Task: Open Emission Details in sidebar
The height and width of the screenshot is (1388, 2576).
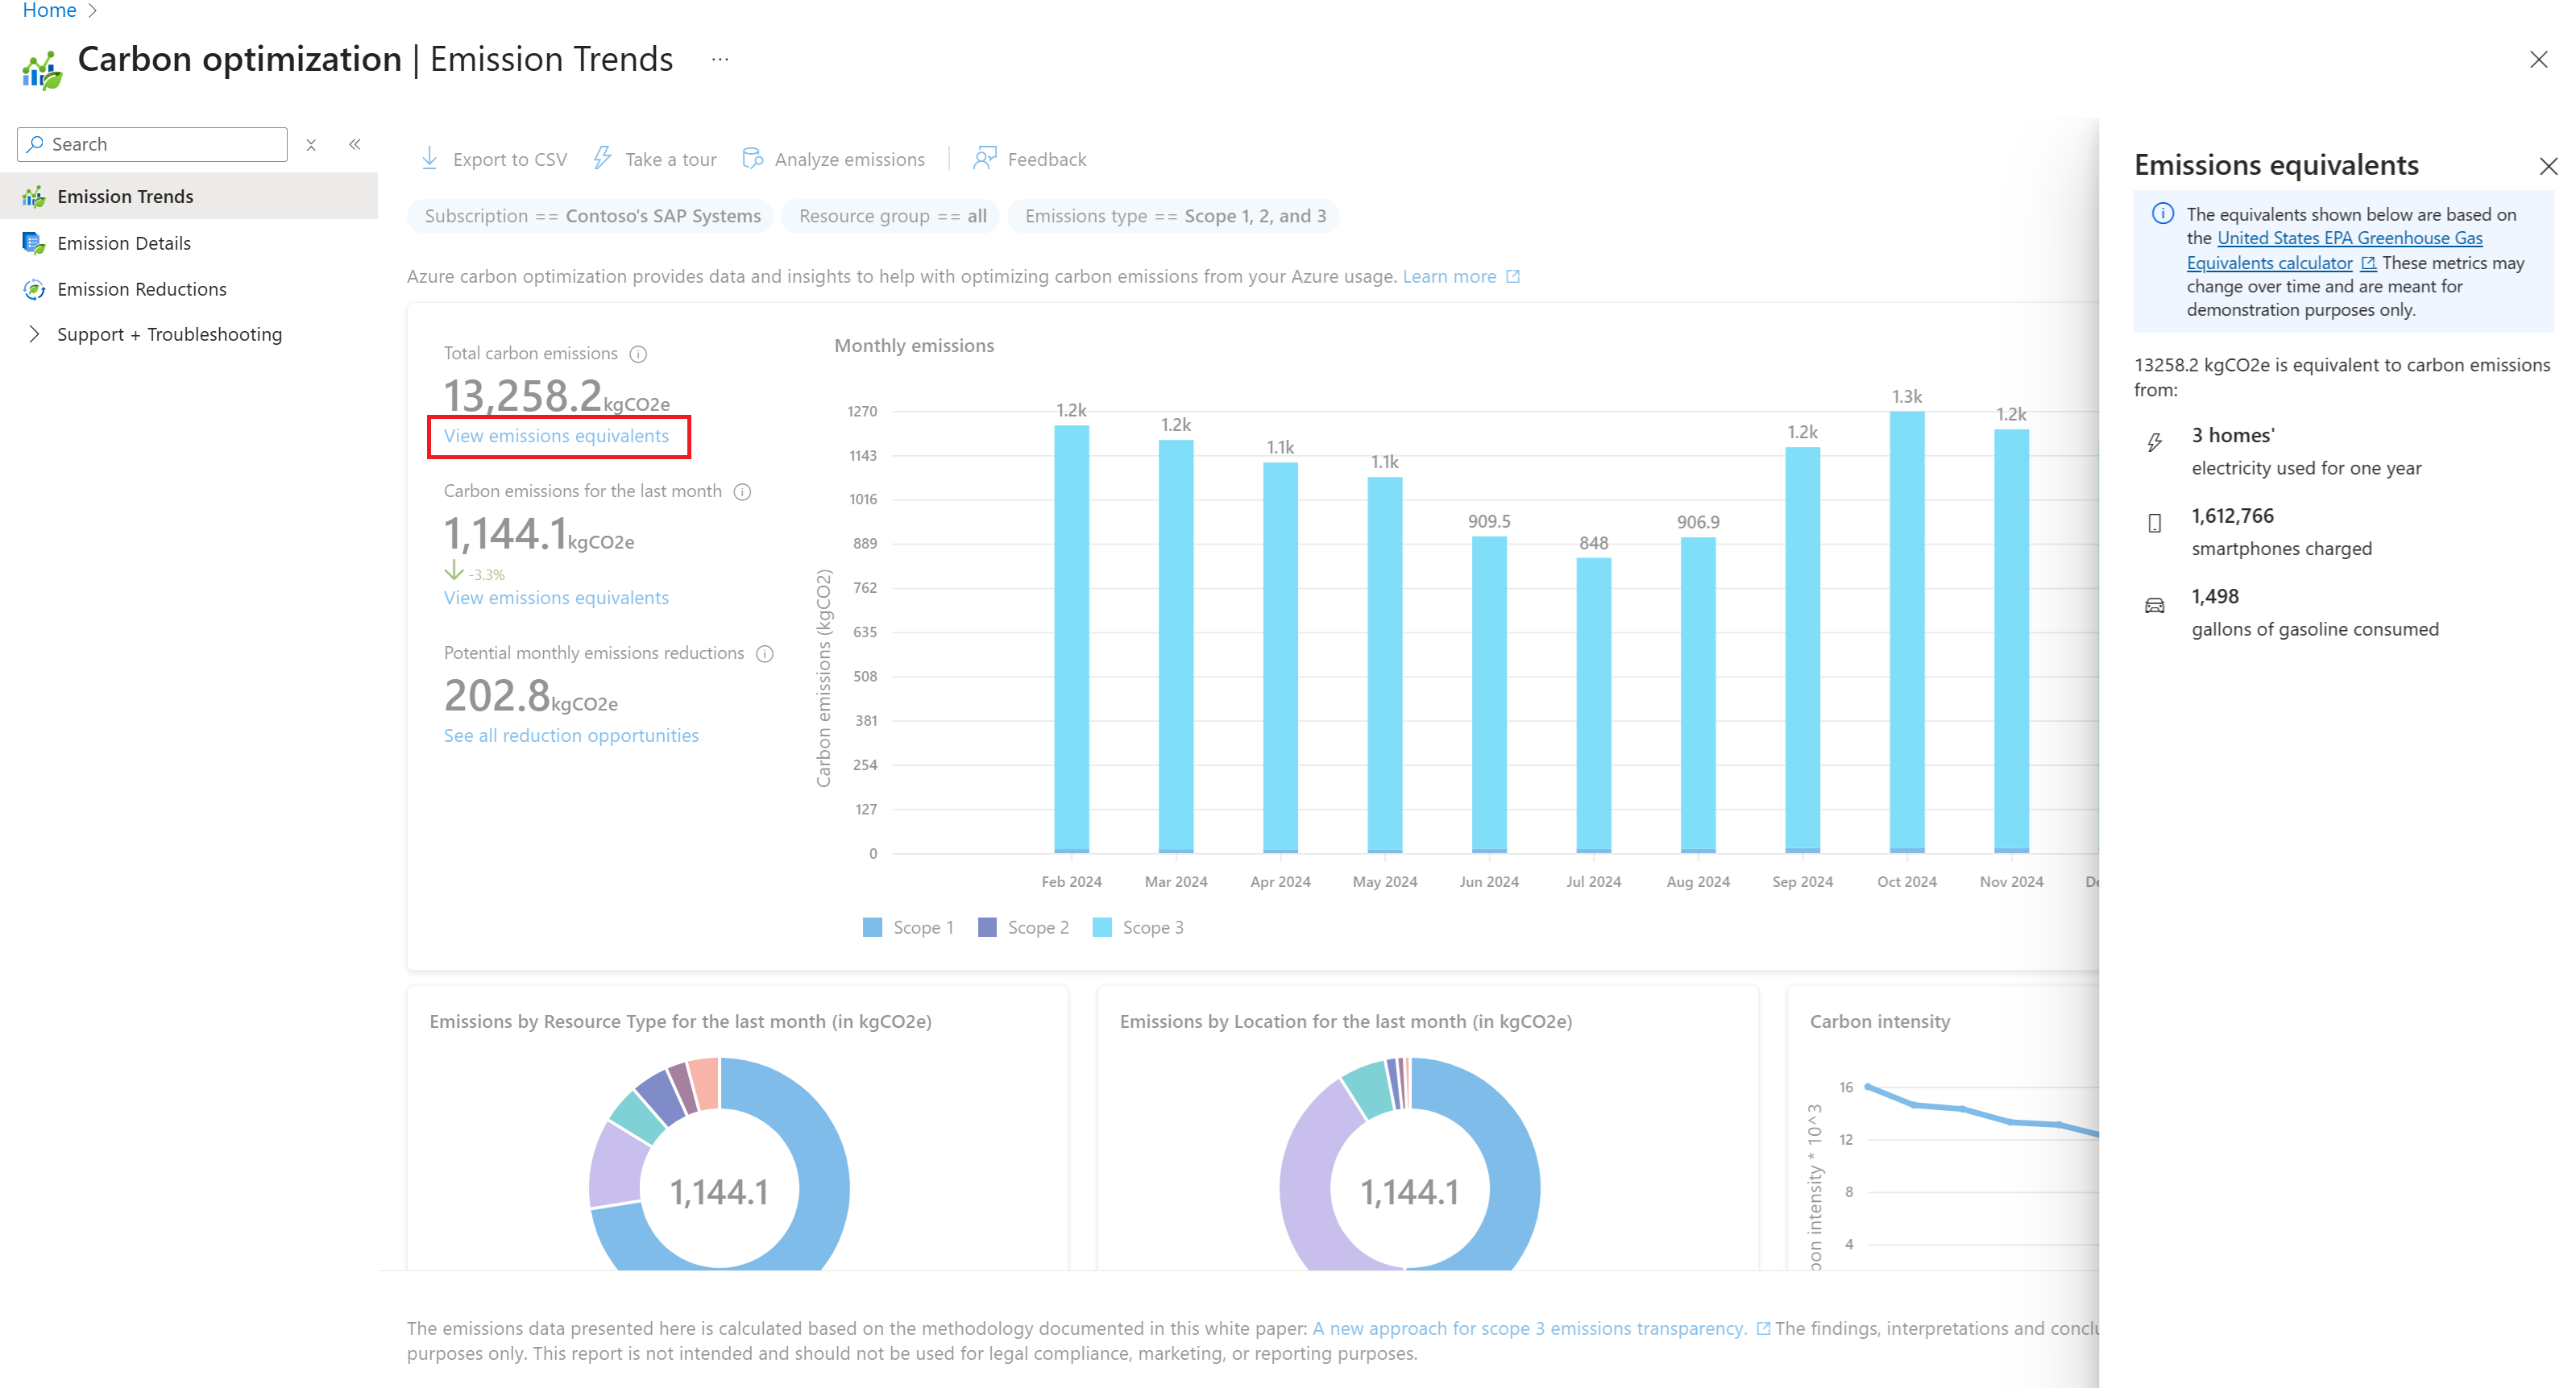Action: (124, 243)
